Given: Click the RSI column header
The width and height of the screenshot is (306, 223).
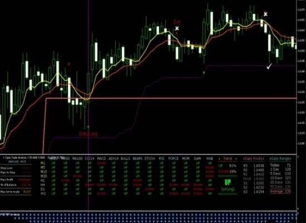Looking at the screenshot, I should pyautogui.click(x=161, y=158).
